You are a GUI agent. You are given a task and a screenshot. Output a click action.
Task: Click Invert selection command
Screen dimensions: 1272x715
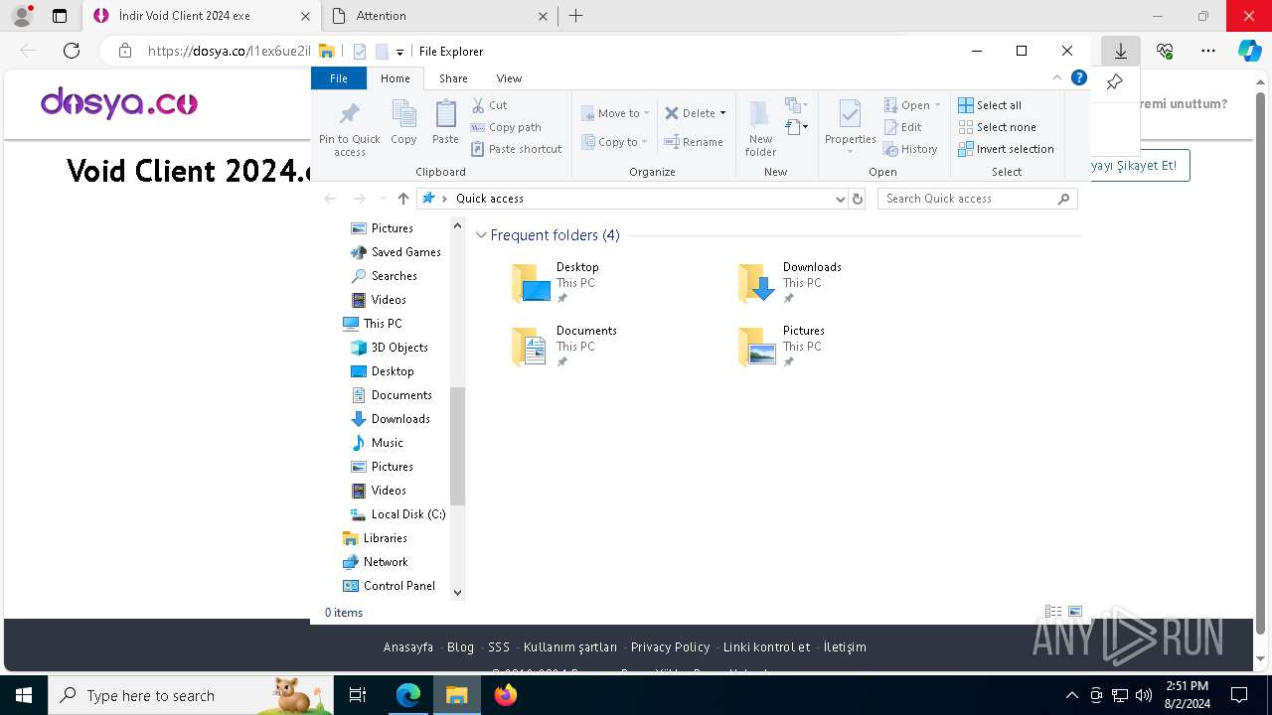click(x=1006, y=149)
